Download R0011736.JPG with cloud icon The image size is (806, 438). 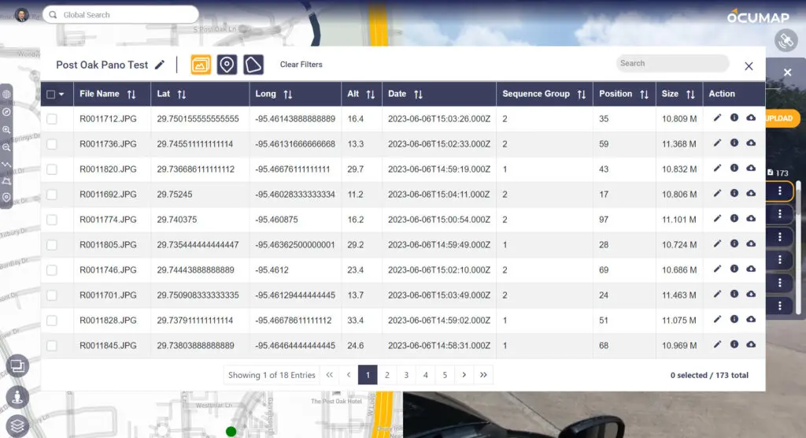pos(751,143)
